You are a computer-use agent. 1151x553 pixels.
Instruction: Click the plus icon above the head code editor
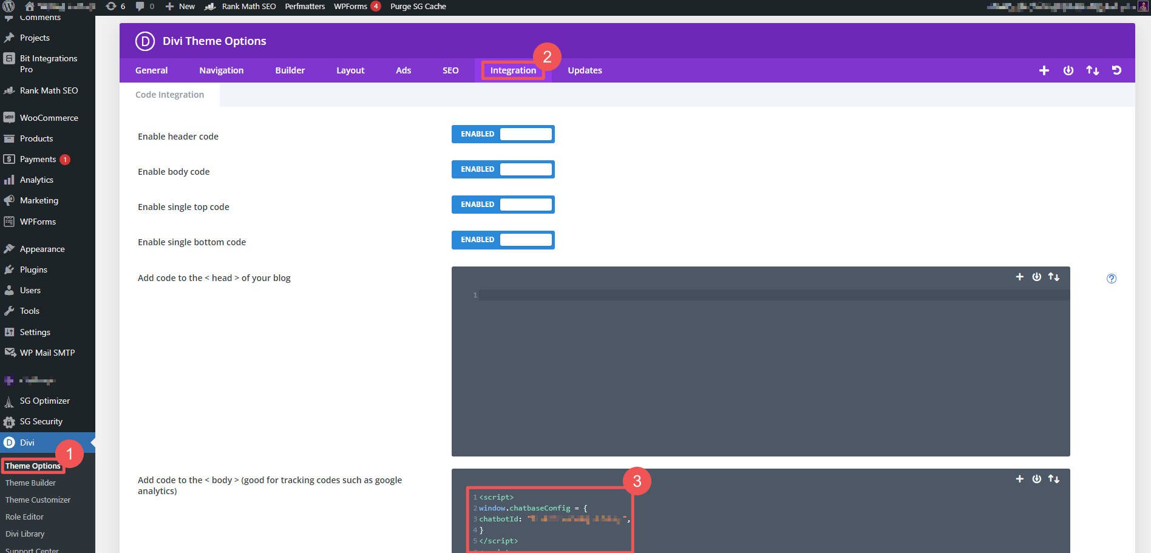(x=1020, y=277)
